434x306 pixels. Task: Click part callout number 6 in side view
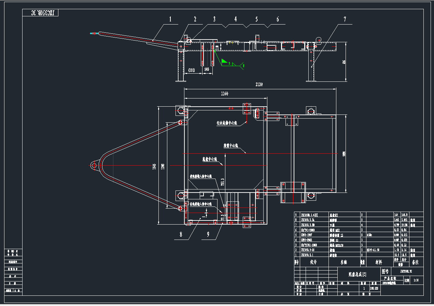pyautogui.click(x=278, y=19)
